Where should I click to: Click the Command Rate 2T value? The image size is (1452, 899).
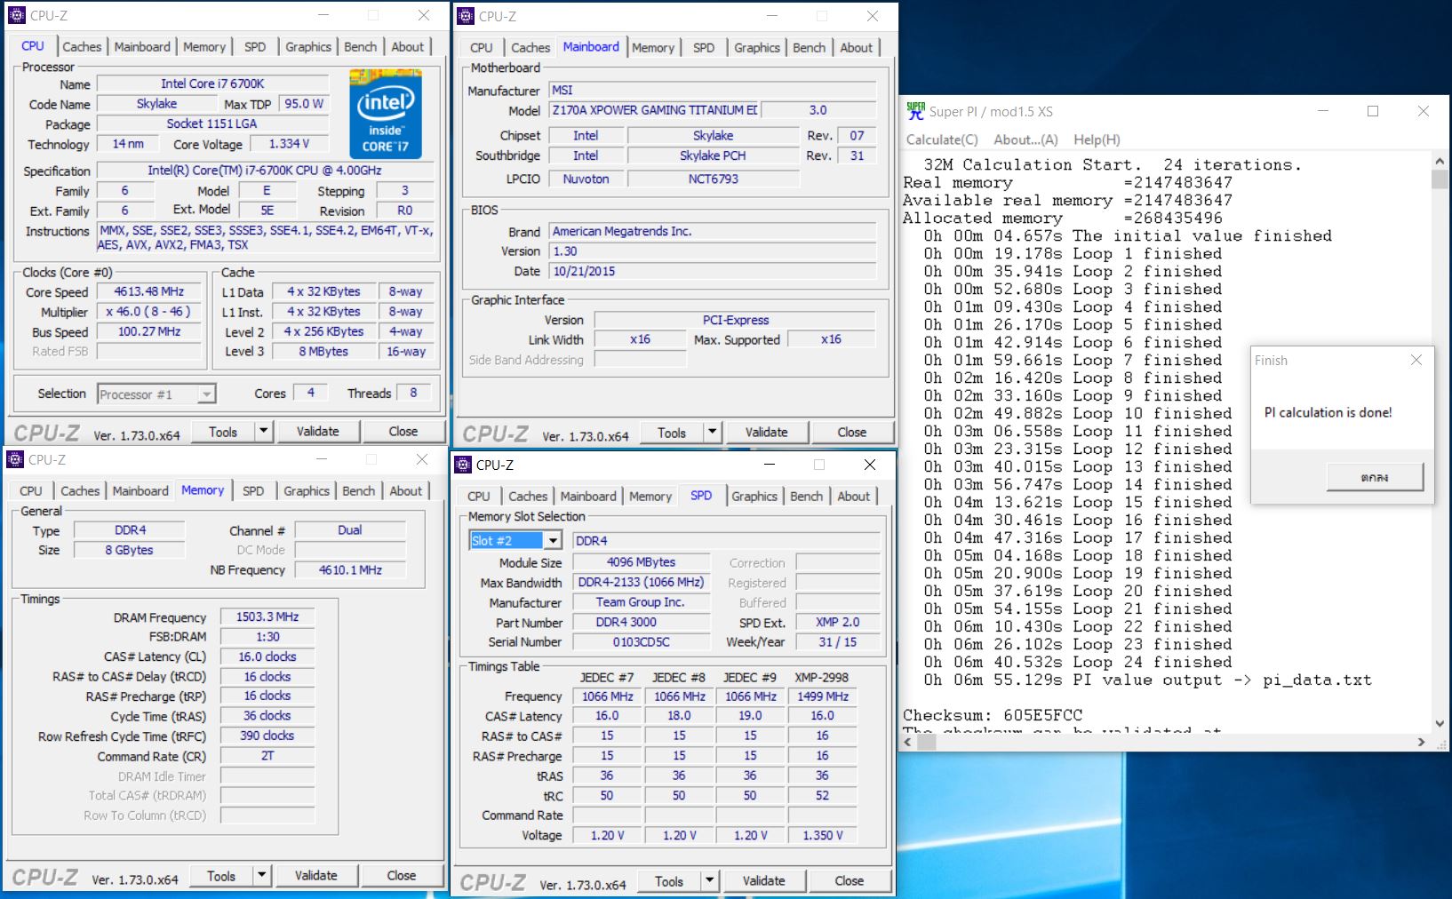click(x=267, y=756)
